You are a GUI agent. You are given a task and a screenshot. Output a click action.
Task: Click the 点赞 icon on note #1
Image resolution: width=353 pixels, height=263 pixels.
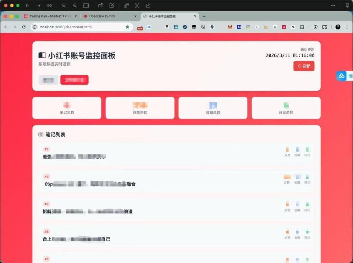(x=287, y=149)
